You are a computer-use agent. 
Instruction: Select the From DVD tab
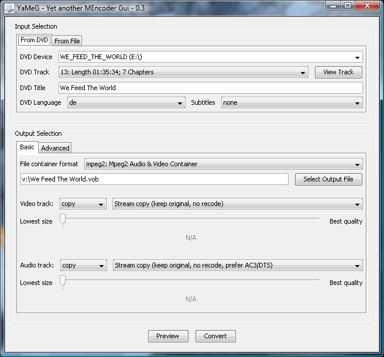pyautogui.click(x=35, y=40)
